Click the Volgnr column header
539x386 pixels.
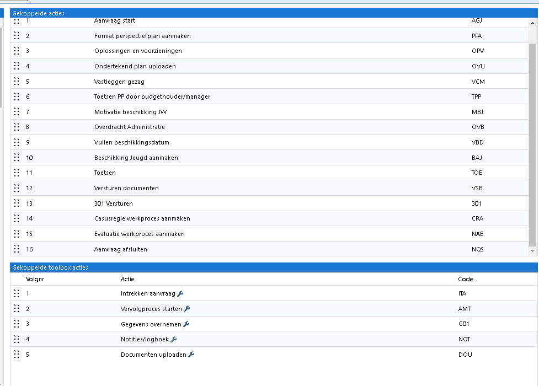pyautogui.click(x=34, y=279)
